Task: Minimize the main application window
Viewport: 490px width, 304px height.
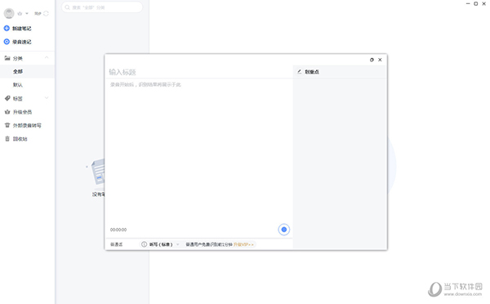Action: point(468,4)
